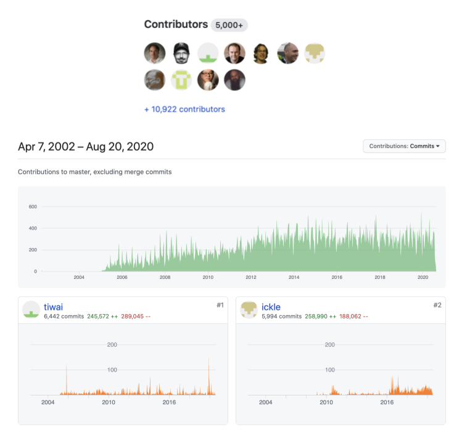Image resolution: width=470 pixels, height=440 pixels.
Task: Click the 600 label on main graph y-axis
Action: tap(33, 207)
